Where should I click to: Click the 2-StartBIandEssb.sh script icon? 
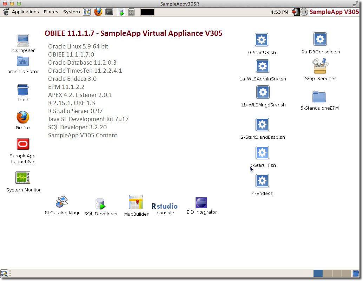(262, 125)
